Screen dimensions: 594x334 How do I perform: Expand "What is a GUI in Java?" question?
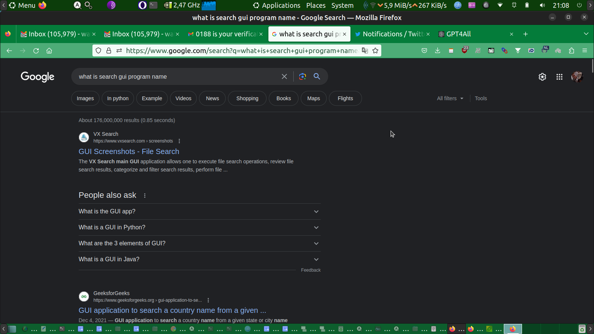pos(200,259)
